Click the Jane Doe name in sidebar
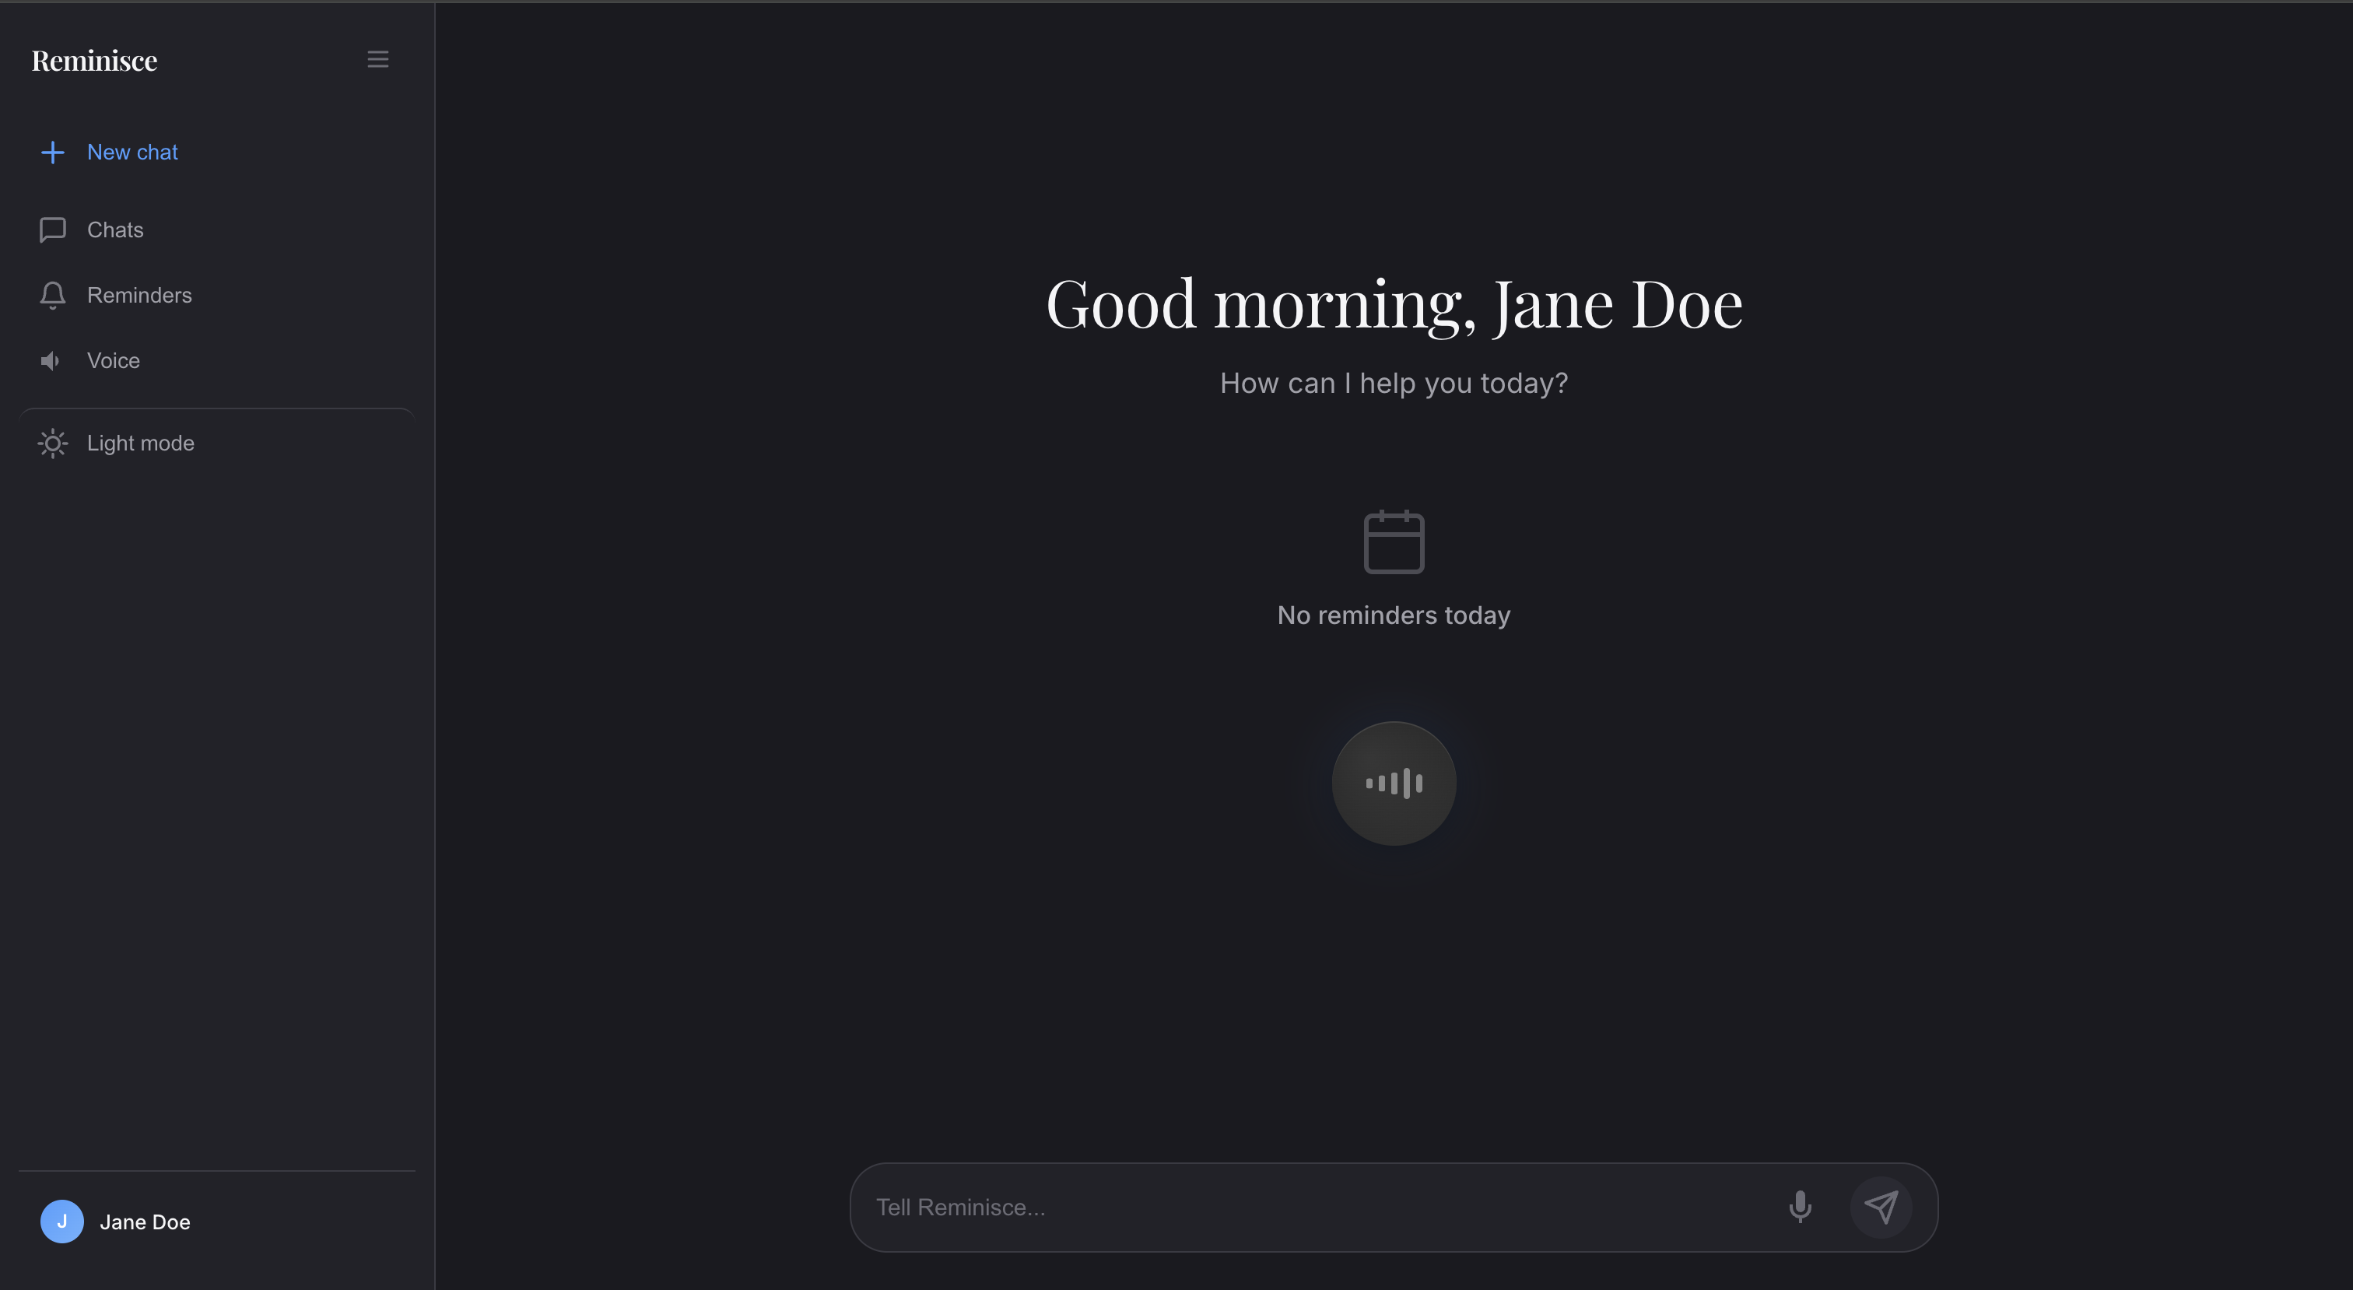The height and width of the screenshot is (1290, 2353). (x=144, y=1222)
